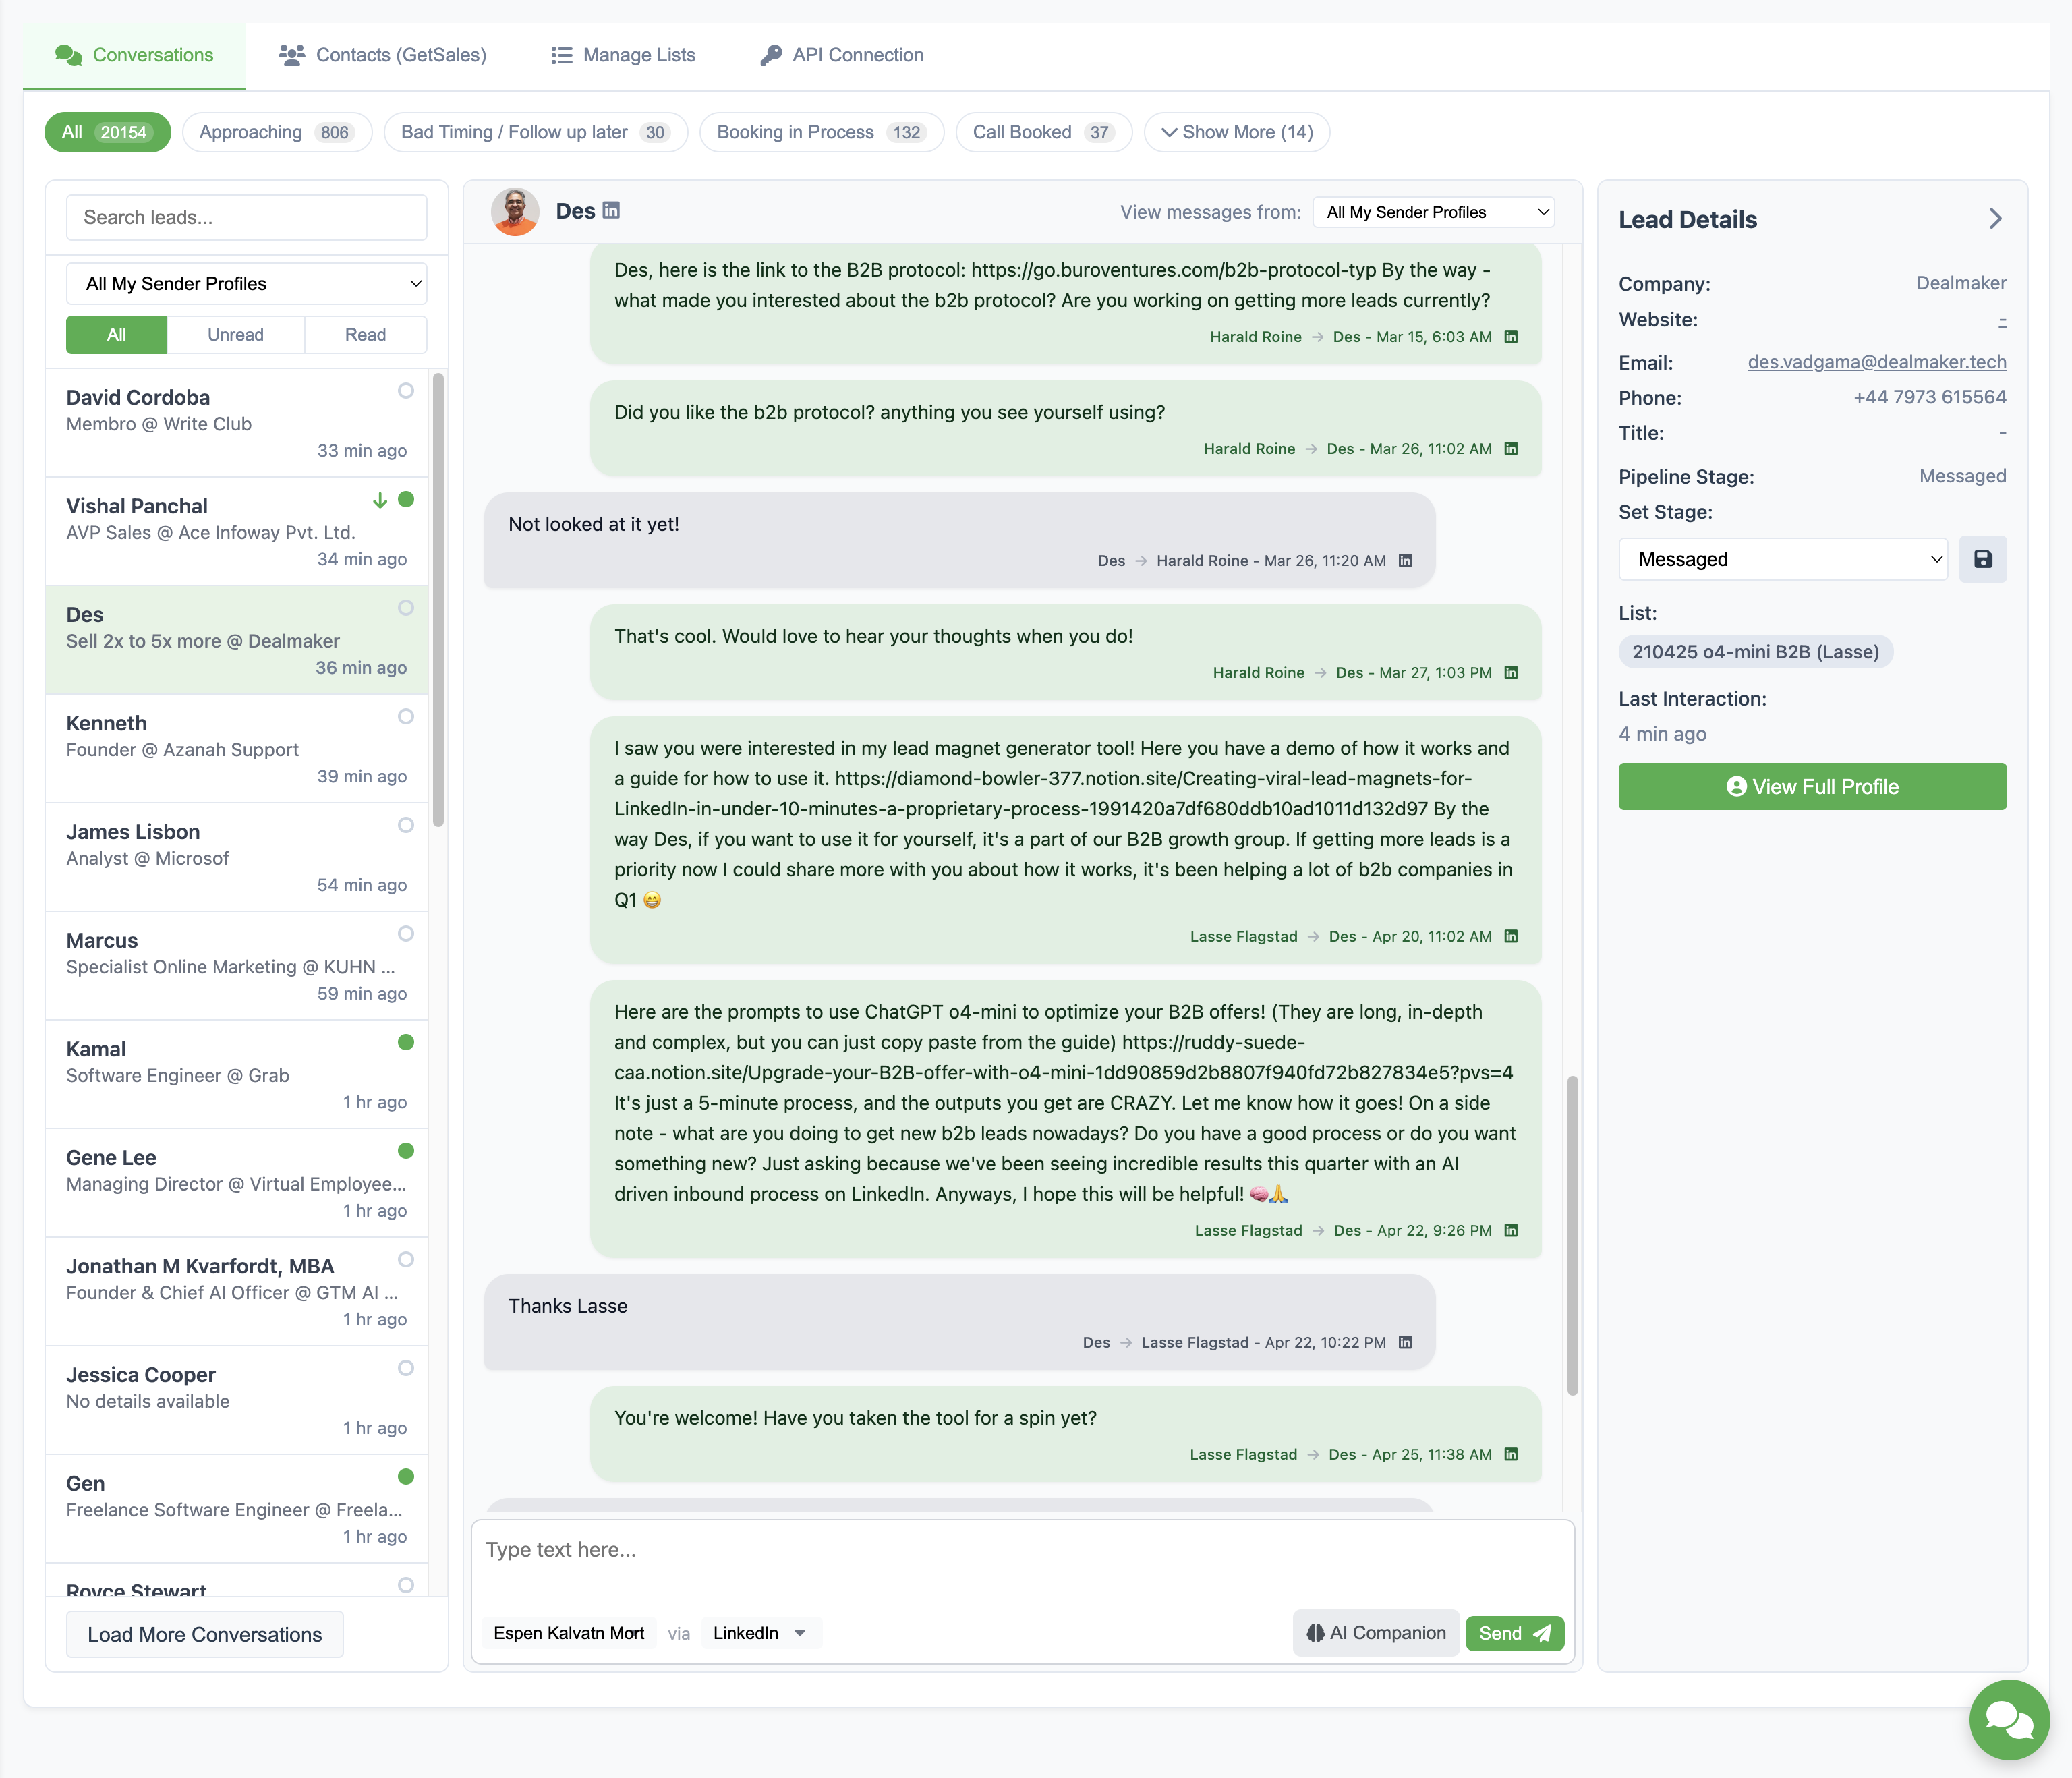Image resolution: width=2072 pixels, height=1778 pixels.
Task: Open David Cordoba conversation
Action: 237,423
